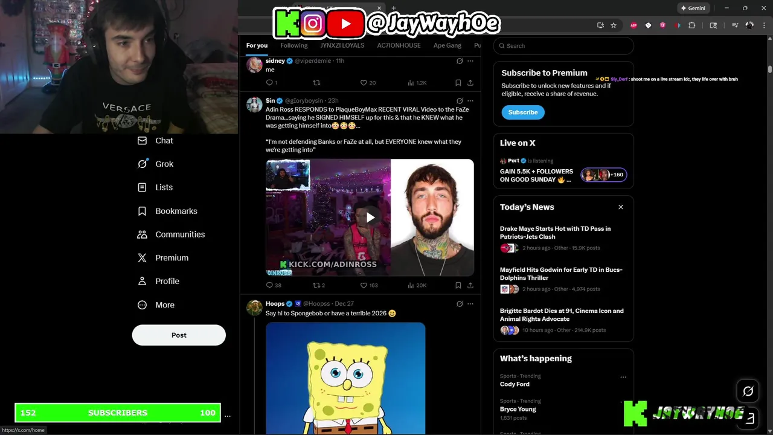773x435 pixels.
Task: Open more options on Hoops' post
Action: (470, 304)
